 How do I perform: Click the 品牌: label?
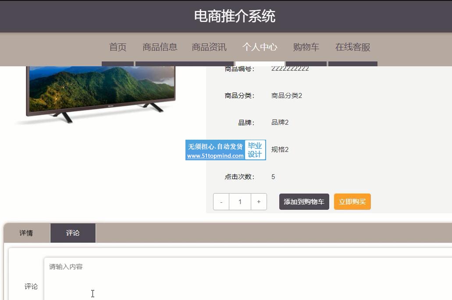(246, 123)
